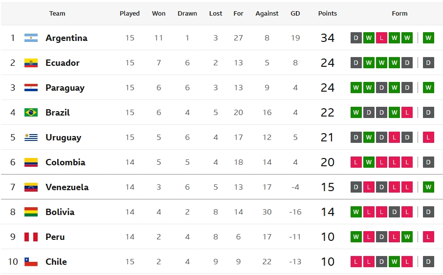Open the Paraguay team link
The height and width of the screenshot is (275, 443).
tap(65, 88)
